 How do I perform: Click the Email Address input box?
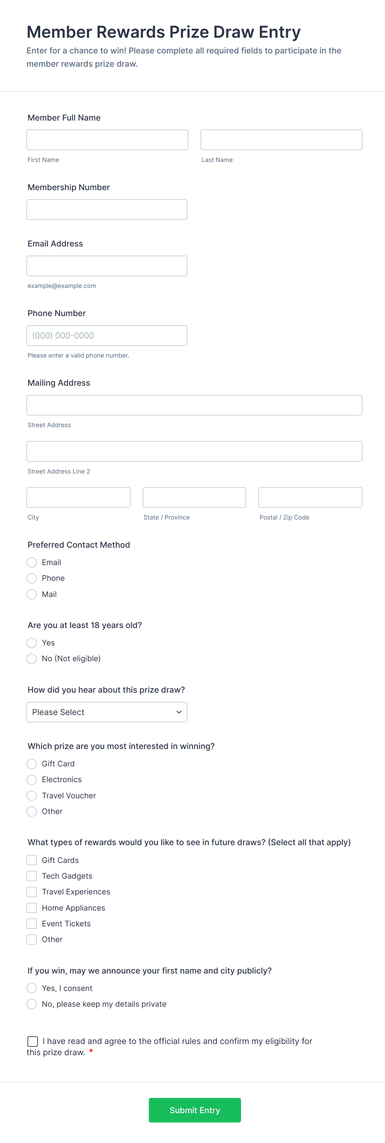click(107, 266)
